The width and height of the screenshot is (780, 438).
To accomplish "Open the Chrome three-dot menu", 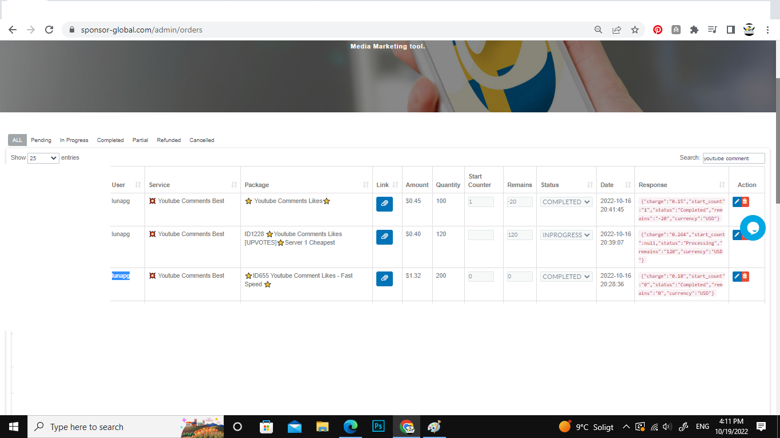I will [768, 30].
